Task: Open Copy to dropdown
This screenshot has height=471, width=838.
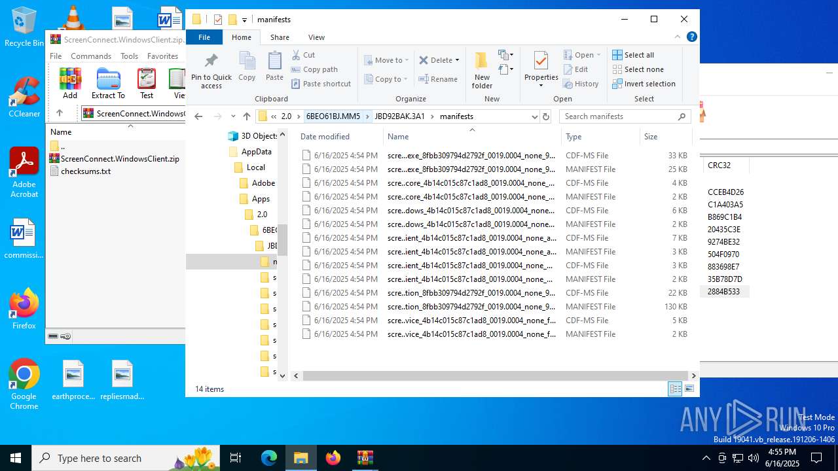Action: point(386,79)
